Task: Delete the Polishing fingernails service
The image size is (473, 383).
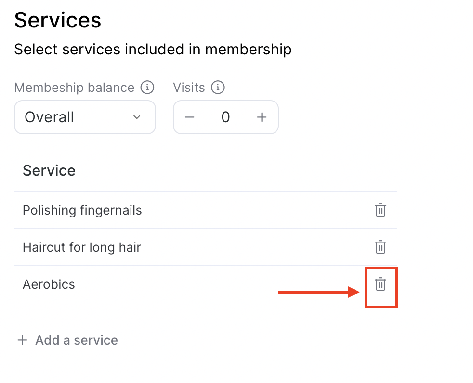Action: click(x=381, y=210)
